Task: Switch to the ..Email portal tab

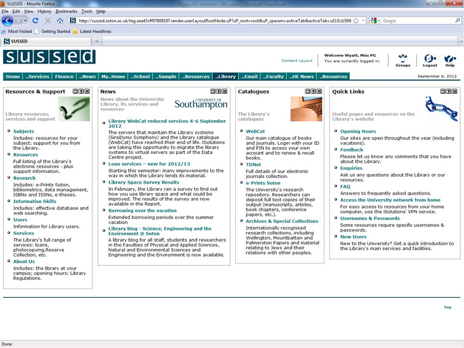Action: (249, 76)
